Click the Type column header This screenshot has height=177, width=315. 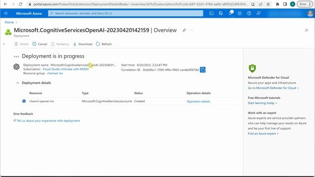(85, 93)
